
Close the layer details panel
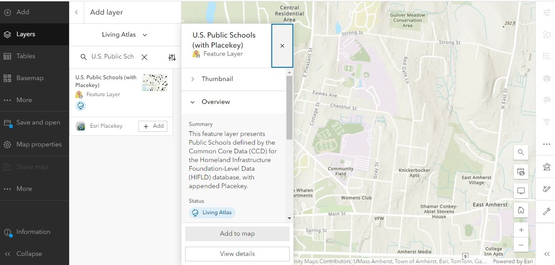(282, 46)
